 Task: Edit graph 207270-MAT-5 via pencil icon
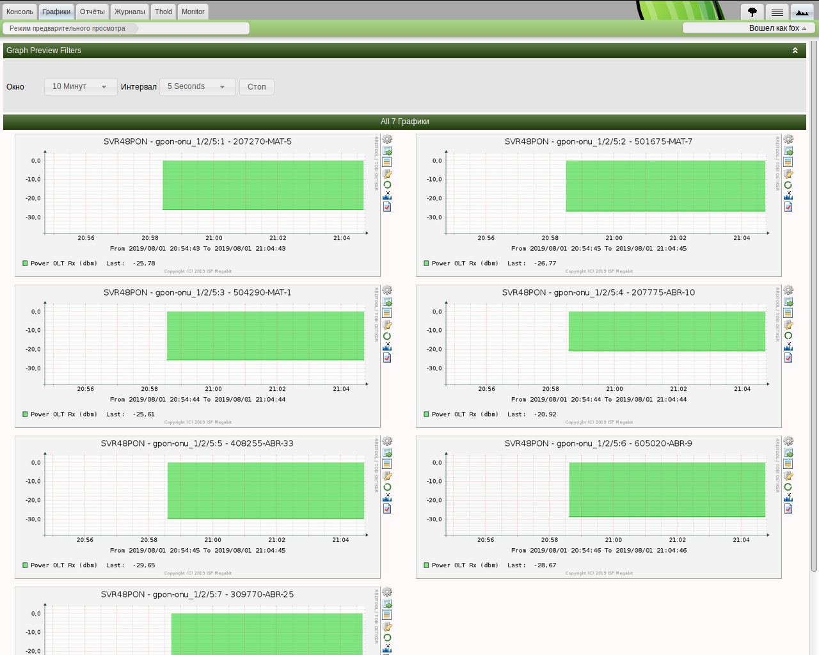(387, 174)
